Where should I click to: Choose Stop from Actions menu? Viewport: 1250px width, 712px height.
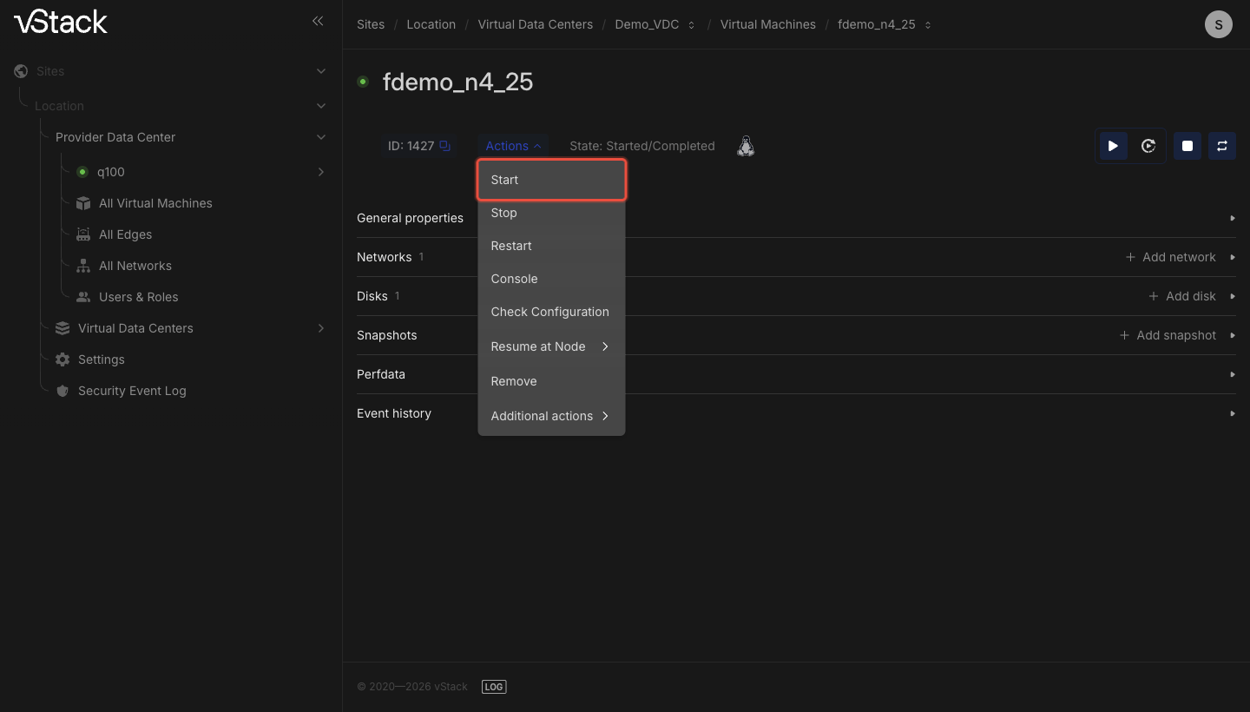551,213
